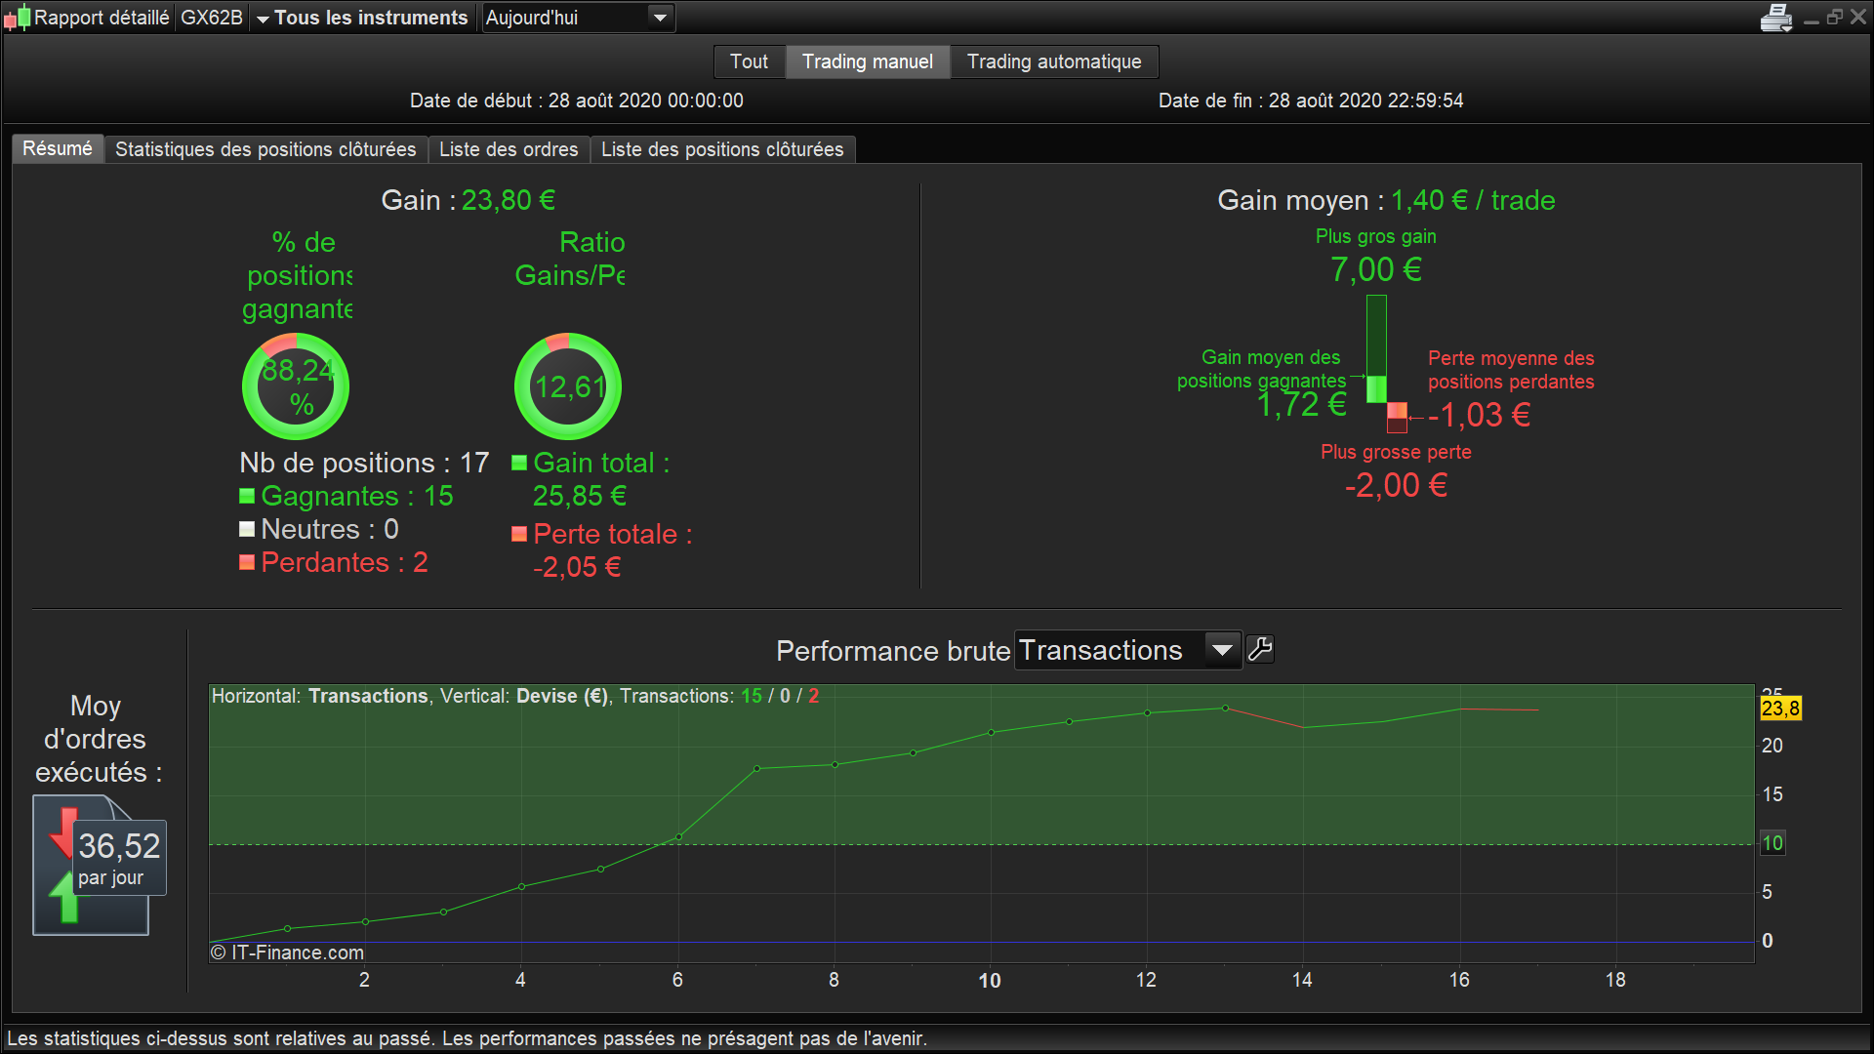Click the 23,8 yellow value marker
Image resolution: width=1874 pixels, height=1054 pixels.
tap(1780, 709)
